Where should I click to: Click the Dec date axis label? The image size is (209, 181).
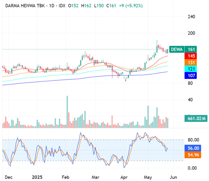9,177
